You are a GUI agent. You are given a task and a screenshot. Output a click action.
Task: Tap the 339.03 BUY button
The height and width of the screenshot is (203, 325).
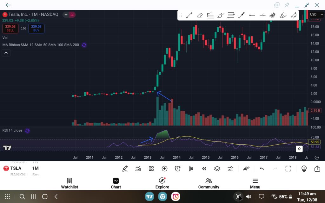tap(36, 28)
